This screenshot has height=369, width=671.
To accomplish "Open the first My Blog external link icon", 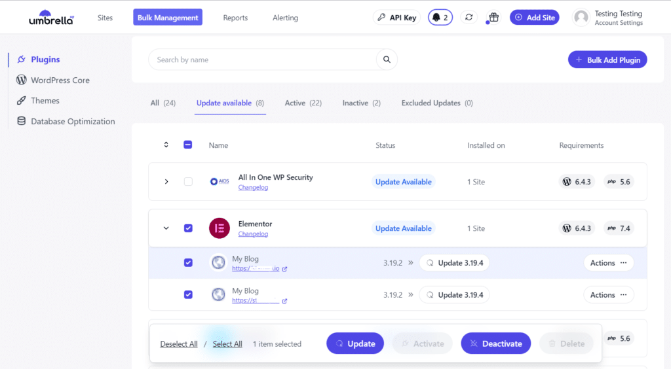I will coord(284,269).
